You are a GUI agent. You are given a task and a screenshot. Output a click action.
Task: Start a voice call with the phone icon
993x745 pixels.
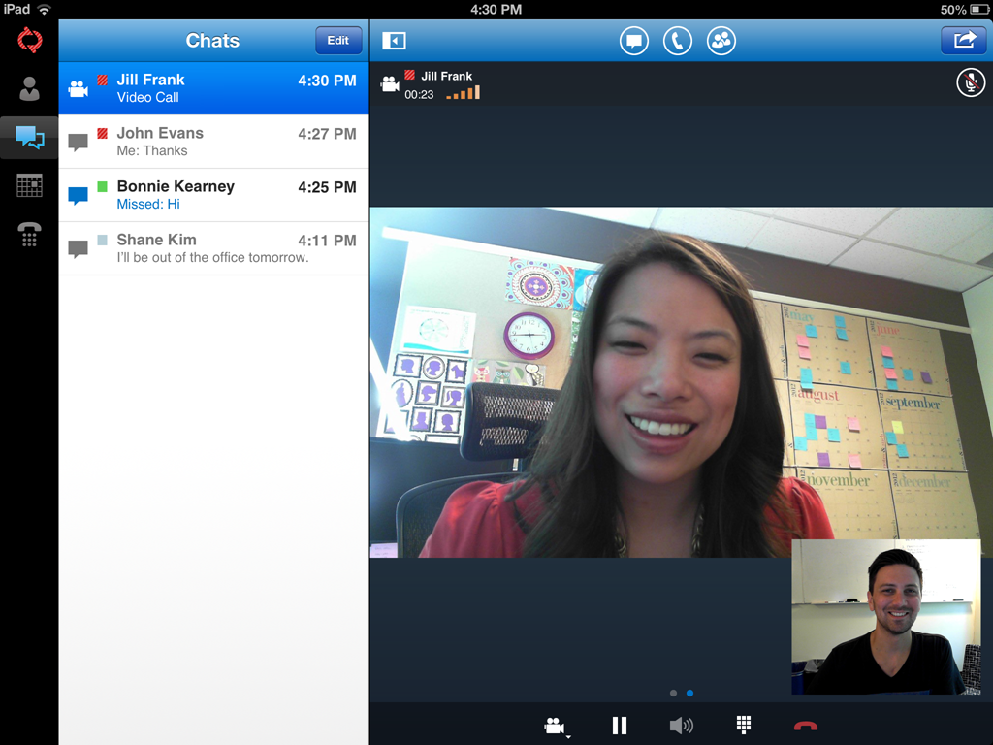[677, 40]
